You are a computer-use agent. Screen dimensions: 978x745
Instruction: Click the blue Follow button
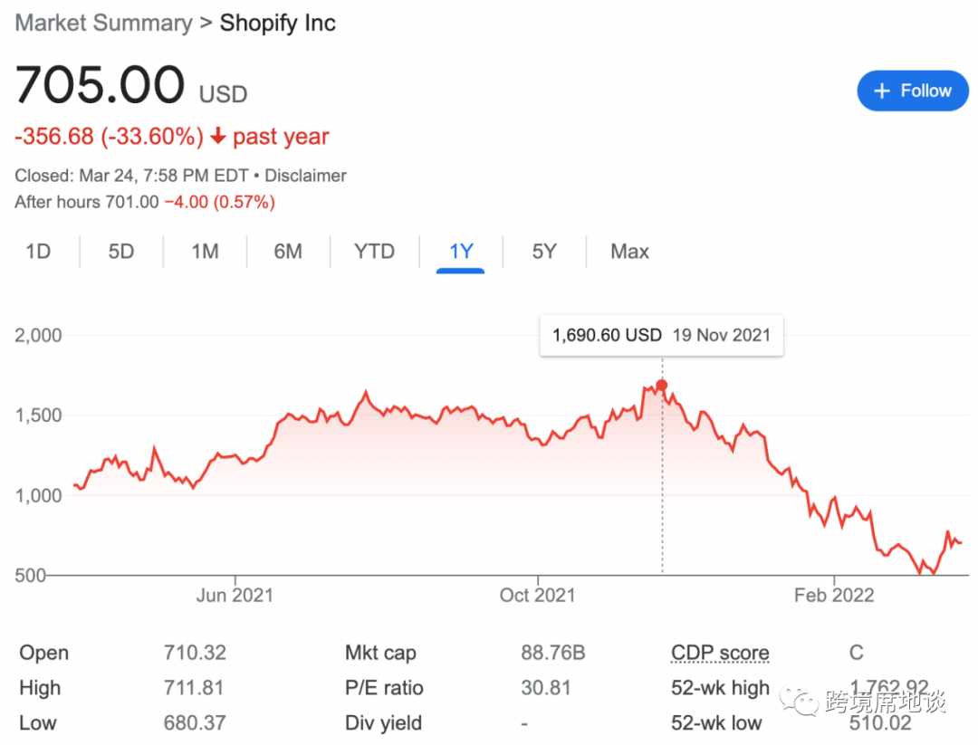[913, 91]
